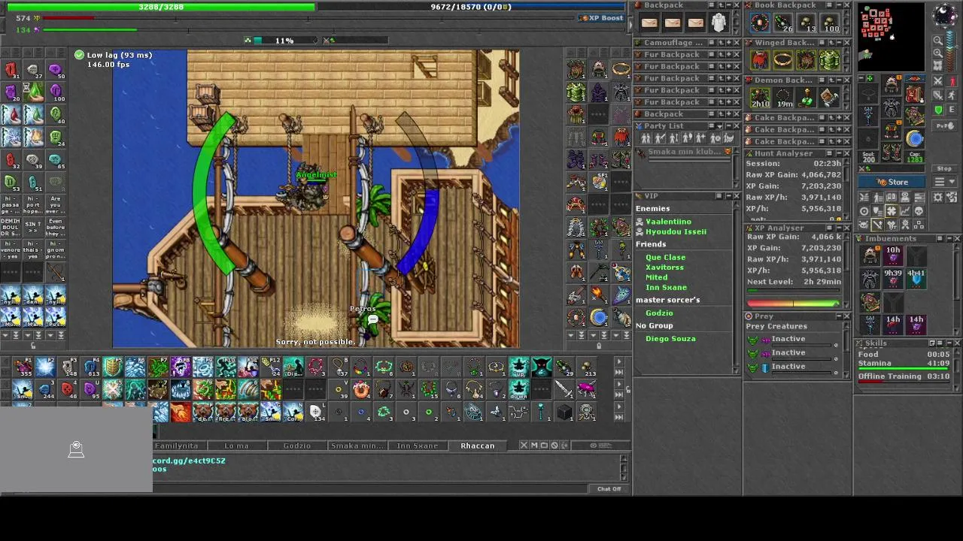Click the minimap floor level indicator
Screen dimensions: 963x541
coord(950,52)
